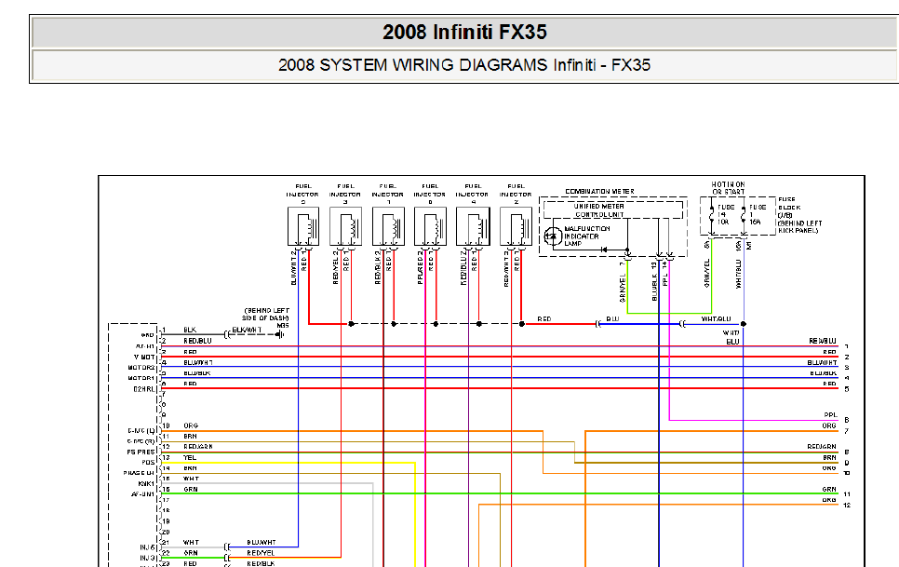899x567 pixels.
Task: Click the 'COMBINATION METER' label
Action: 599,192
